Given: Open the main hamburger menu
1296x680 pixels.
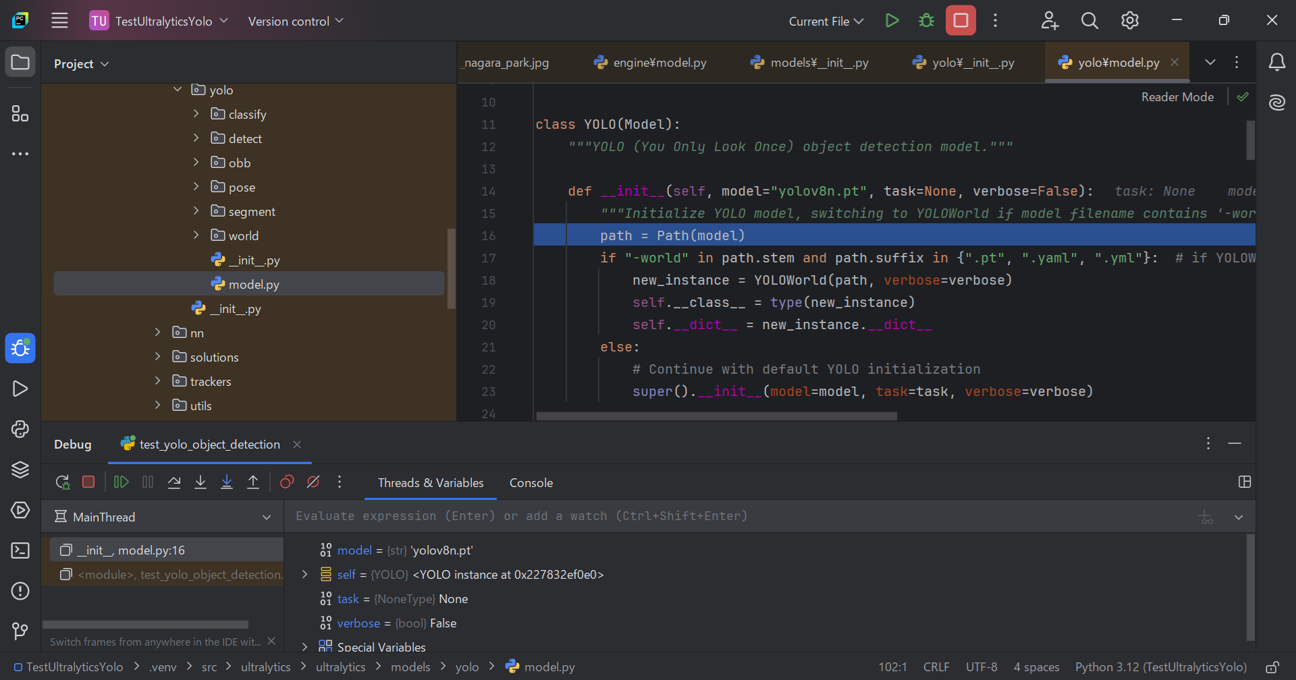Looking at the screenshot, I should (x=60, y=20).
